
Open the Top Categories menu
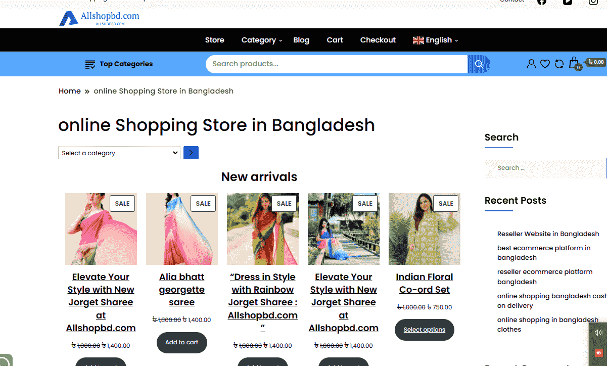click(119, 64)
